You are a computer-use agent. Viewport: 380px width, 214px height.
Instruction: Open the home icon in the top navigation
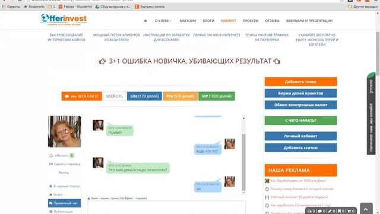point(145,21)
